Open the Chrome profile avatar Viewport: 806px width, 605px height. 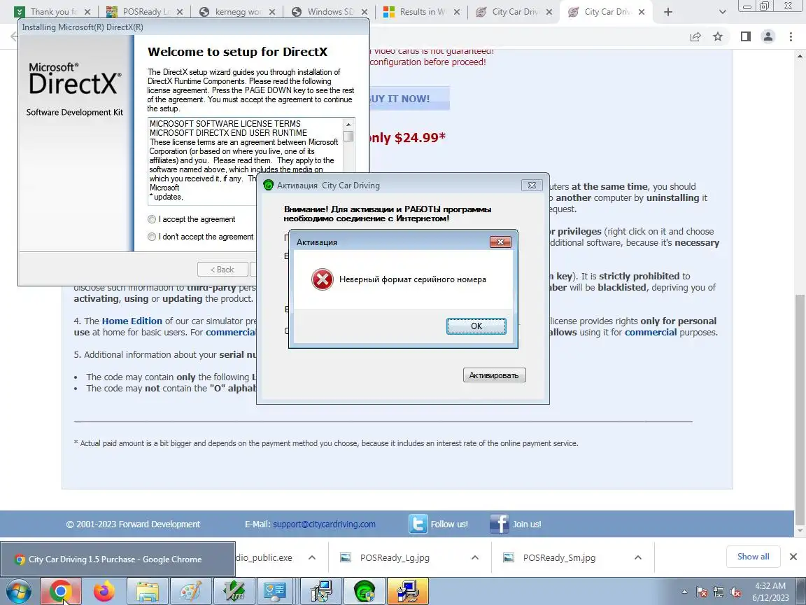[768, 36]
